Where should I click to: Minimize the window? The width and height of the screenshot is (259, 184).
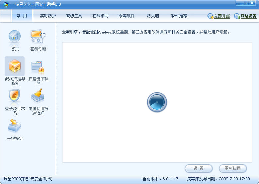click(x=239, y=3)
